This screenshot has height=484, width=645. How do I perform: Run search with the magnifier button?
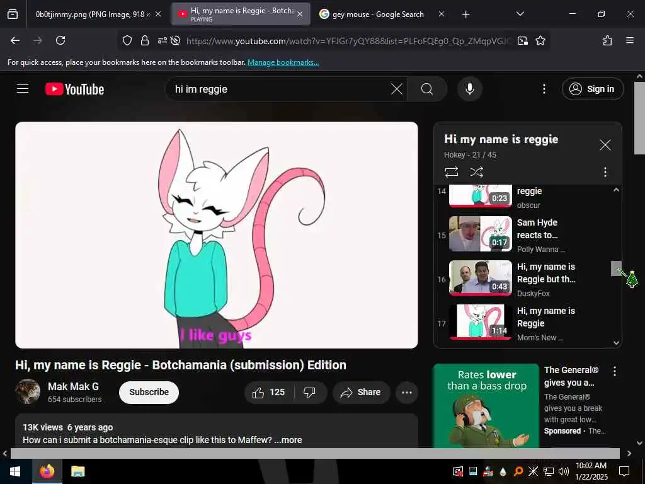tap(427, 89)
